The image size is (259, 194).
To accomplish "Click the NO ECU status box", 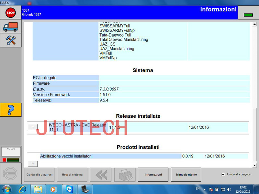I will (x=11, y=151).
